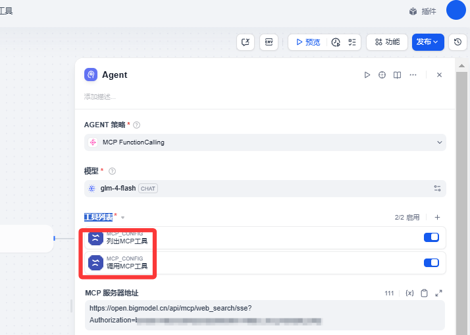The height and width of the screenshot is (335, 470).
Task: Click the pink strategy icon beside MCP FunctionCalling
Action: coord(93,142)
